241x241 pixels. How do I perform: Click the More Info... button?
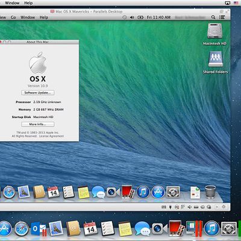38,124
